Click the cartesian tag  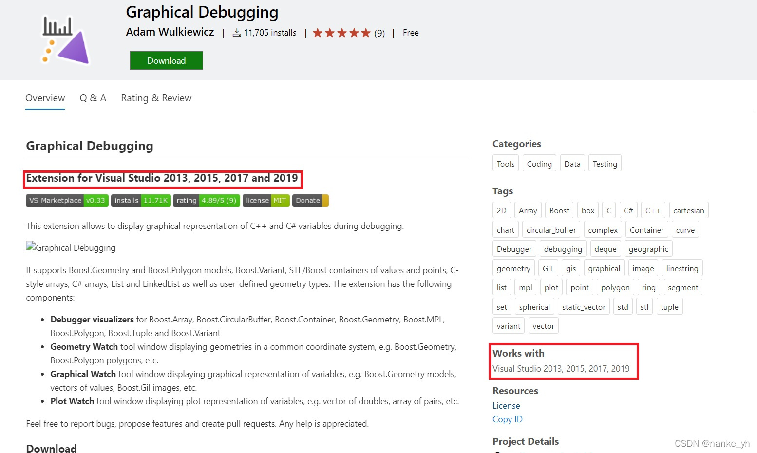pos(689,210)
